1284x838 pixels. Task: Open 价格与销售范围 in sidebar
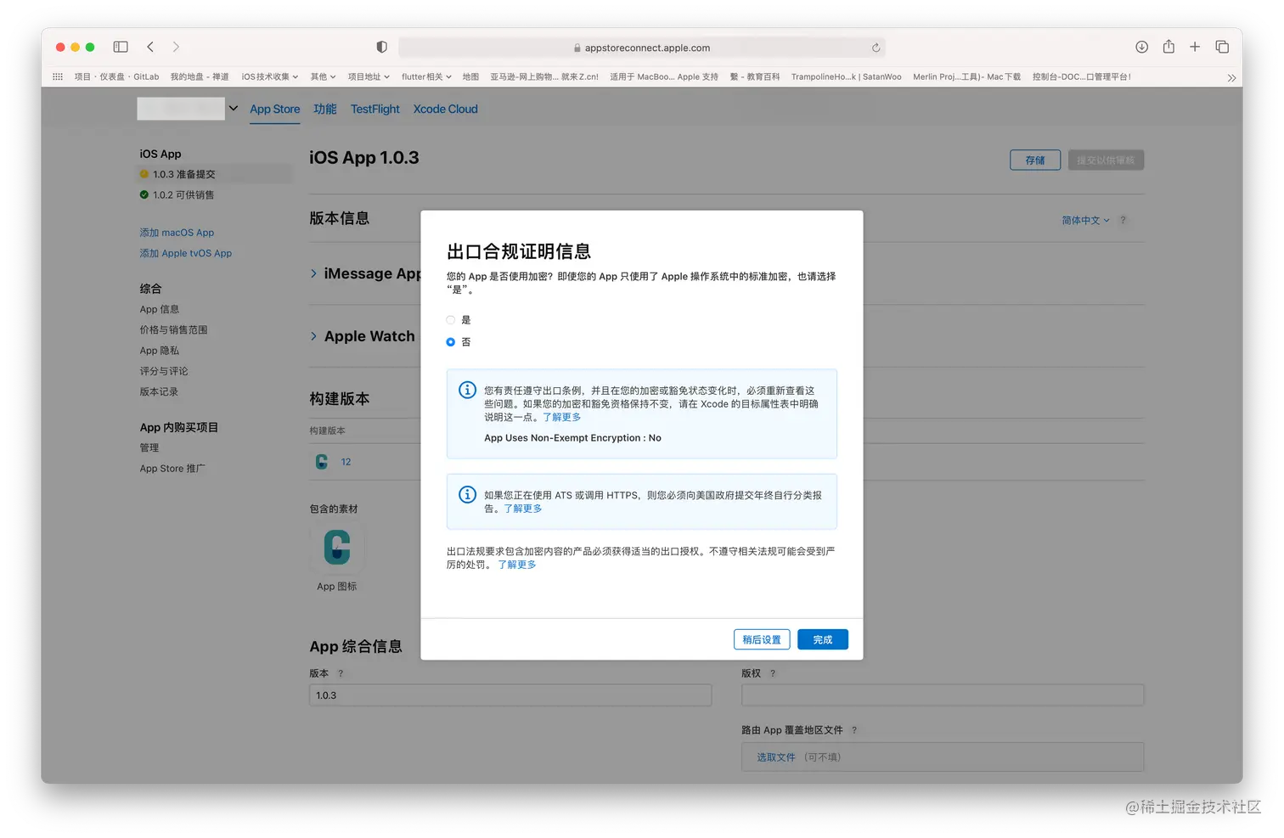point(173,329)
